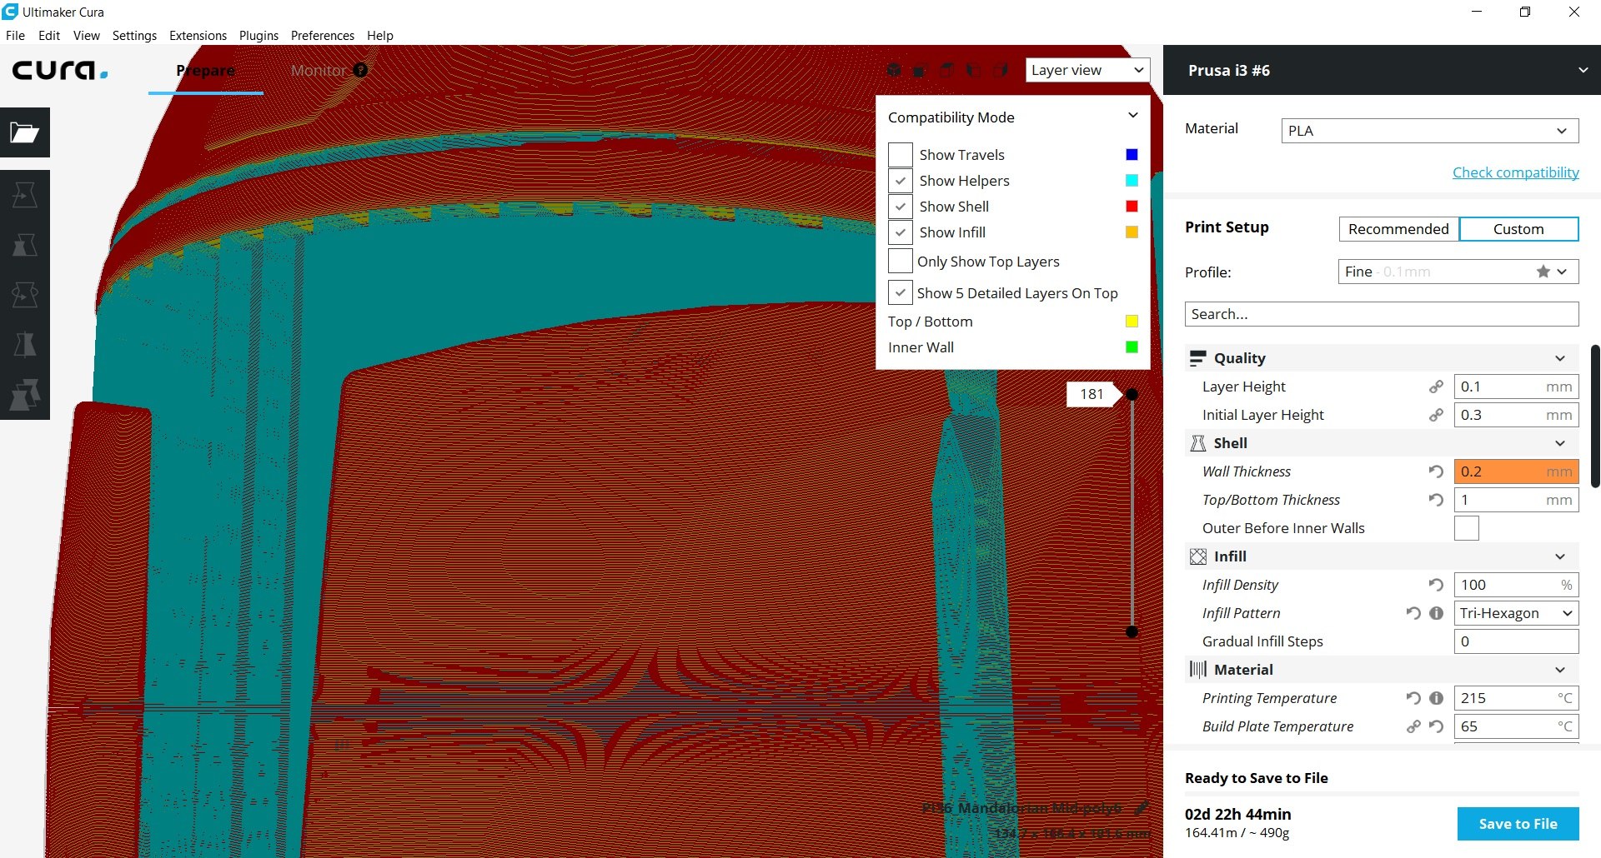
Task: Open the Check compatibility link
Action: pyautogui.click(x=1515, y=172)
